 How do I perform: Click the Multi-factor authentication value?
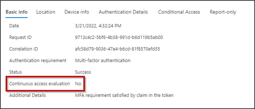click(103, 60)
